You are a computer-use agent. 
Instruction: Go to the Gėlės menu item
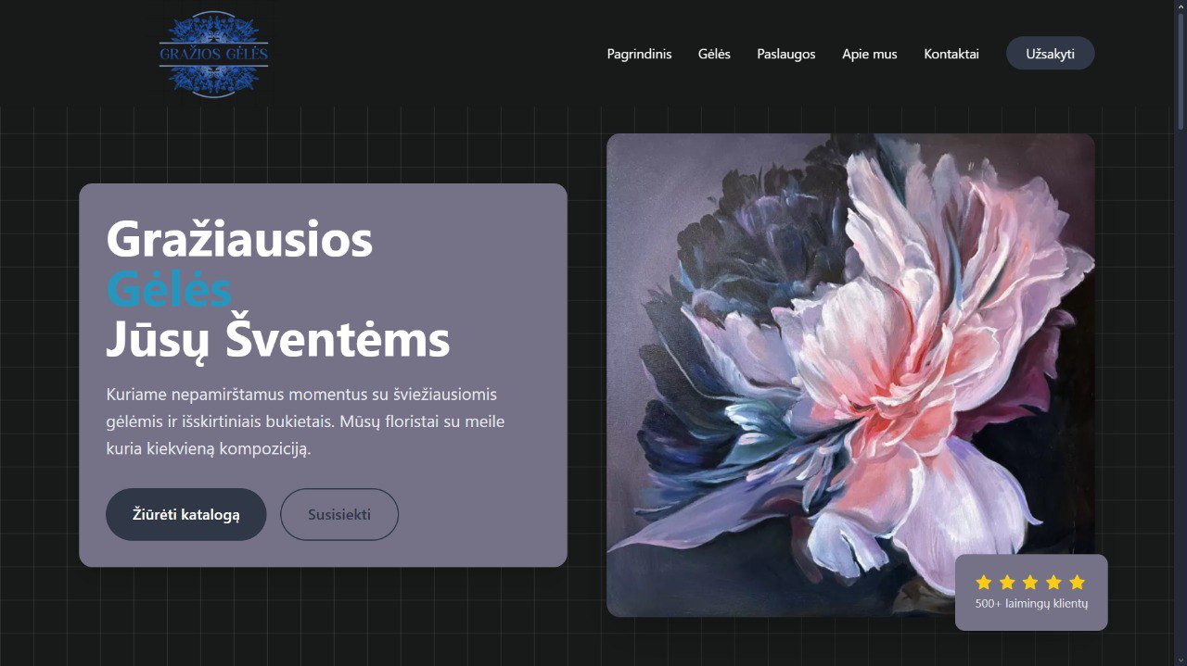pyautogui.click(x=714, y=54)
